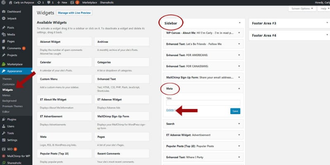This screenshot has width=330, height=165.
Task: Select the Recent Comments available widget
Action: [x=122, y=153]
